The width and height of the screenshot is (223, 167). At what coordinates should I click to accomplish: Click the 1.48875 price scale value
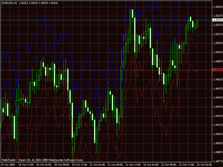pos(218,152)
